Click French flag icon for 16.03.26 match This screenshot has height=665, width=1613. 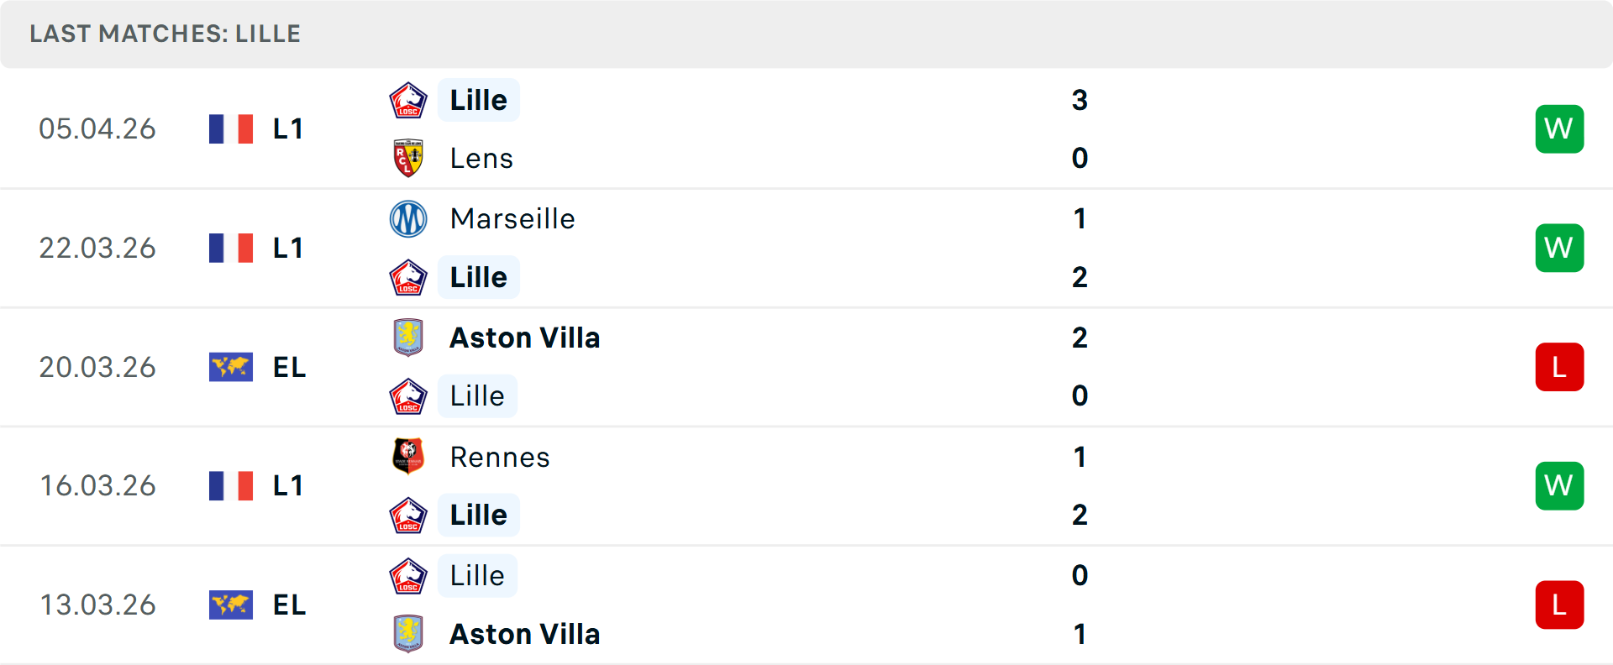tap(231, 486)
